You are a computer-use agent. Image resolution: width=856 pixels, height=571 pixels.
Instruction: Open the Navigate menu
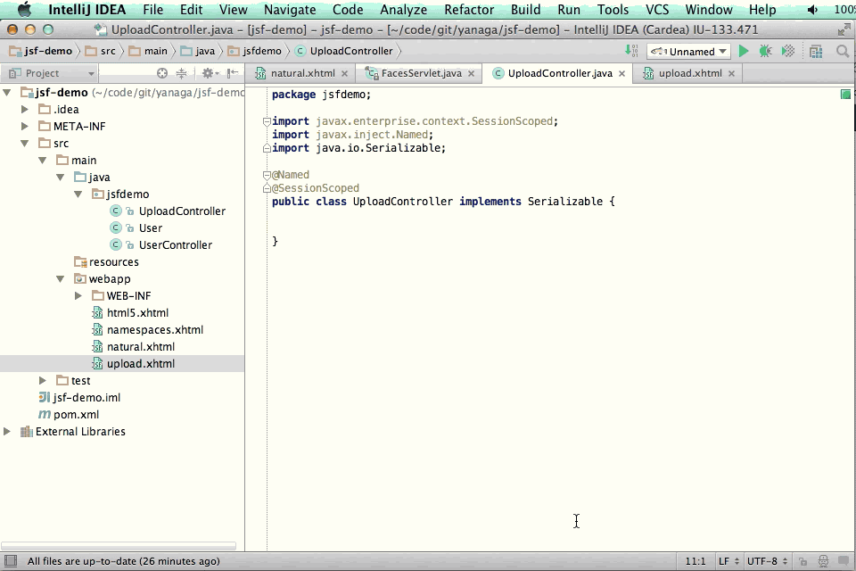pos(290,10)
